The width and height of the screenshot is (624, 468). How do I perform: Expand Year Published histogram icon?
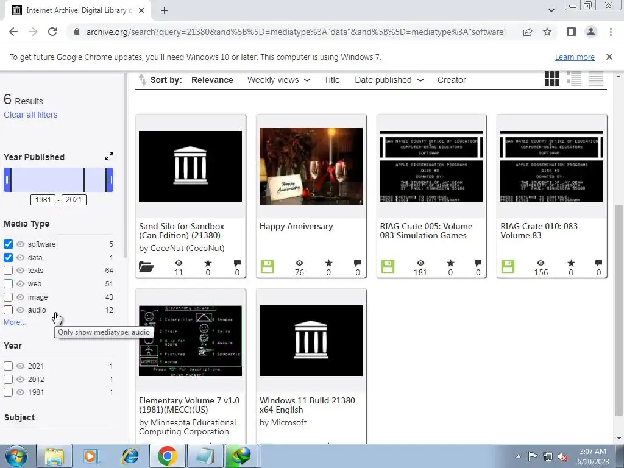pyautogui.click(x=109, y=157)
